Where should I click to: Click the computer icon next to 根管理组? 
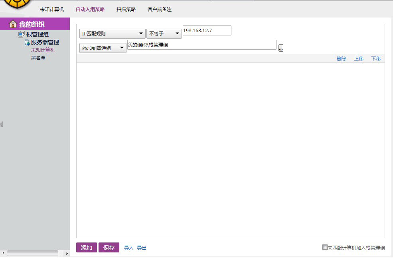22,35
